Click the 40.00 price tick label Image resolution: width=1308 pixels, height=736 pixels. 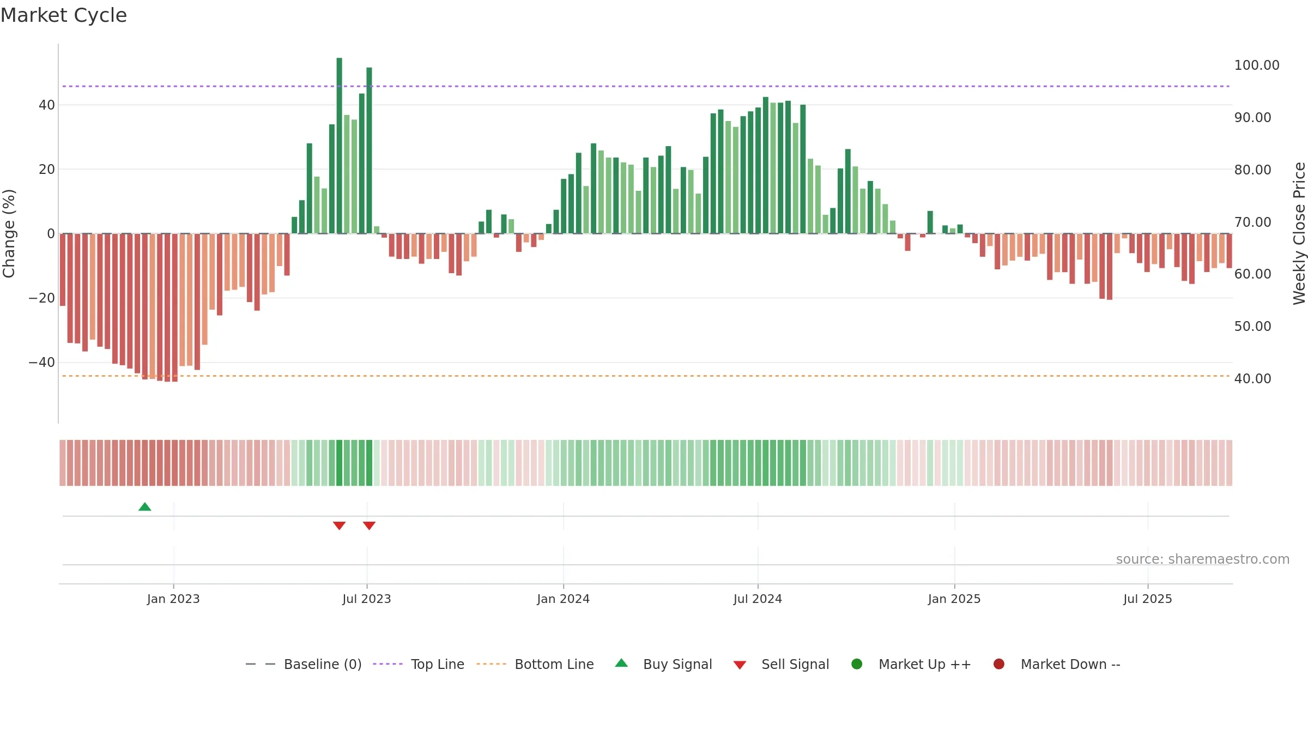pyautogui.click(x=1253, y=379)
